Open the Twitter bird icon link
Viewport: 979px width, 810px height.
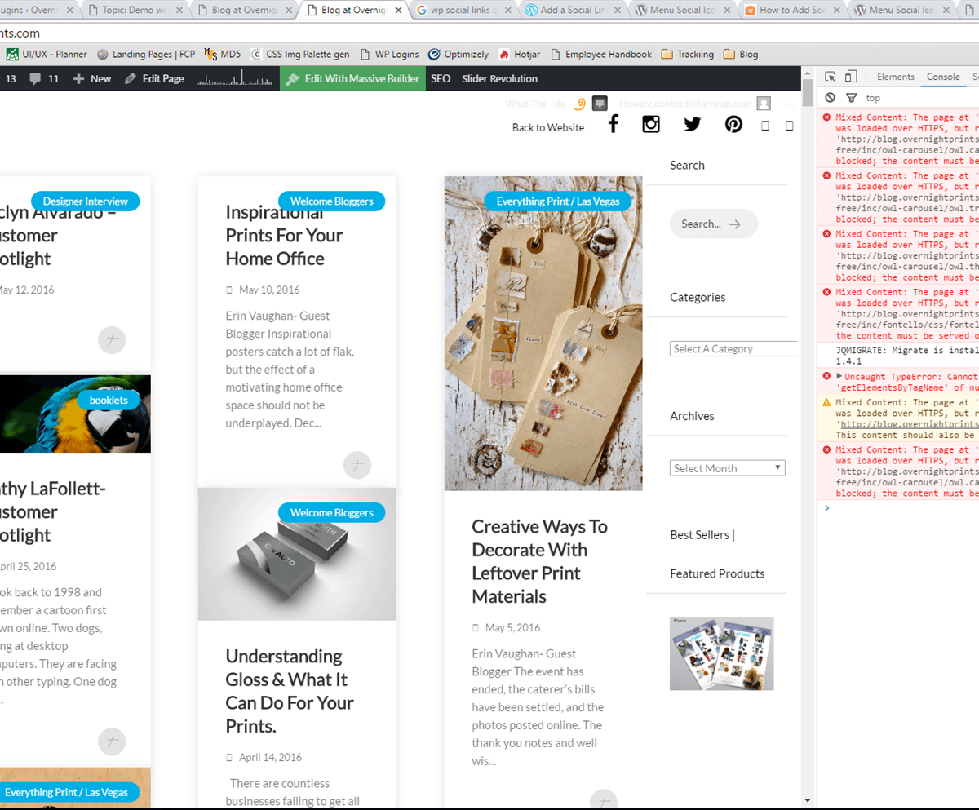click(x=692, y=124)
